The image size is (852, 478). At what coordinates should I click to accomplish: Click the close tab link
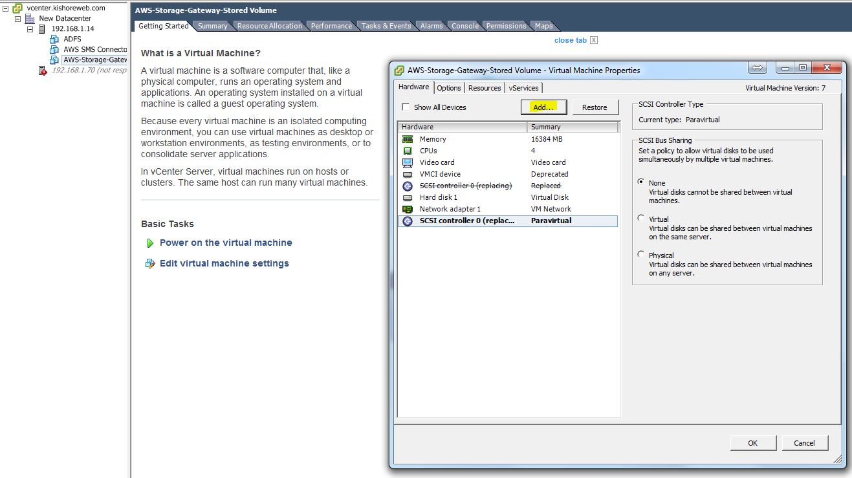pyautogui.click(x=570, y=40)
